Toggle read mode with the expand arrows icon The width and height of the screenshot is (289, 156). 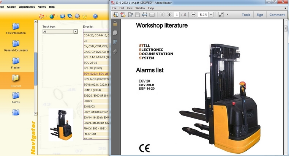click(221, 14)
